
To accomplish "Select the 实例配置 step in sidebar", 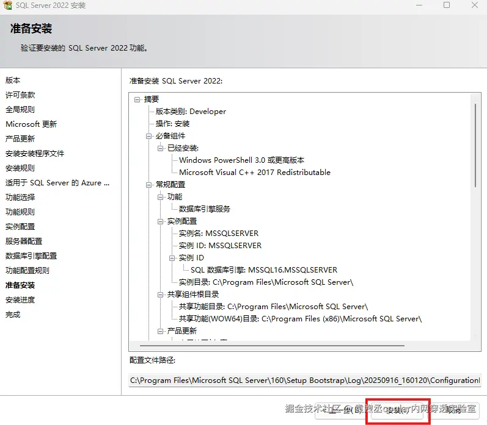I will click(20, 227).
